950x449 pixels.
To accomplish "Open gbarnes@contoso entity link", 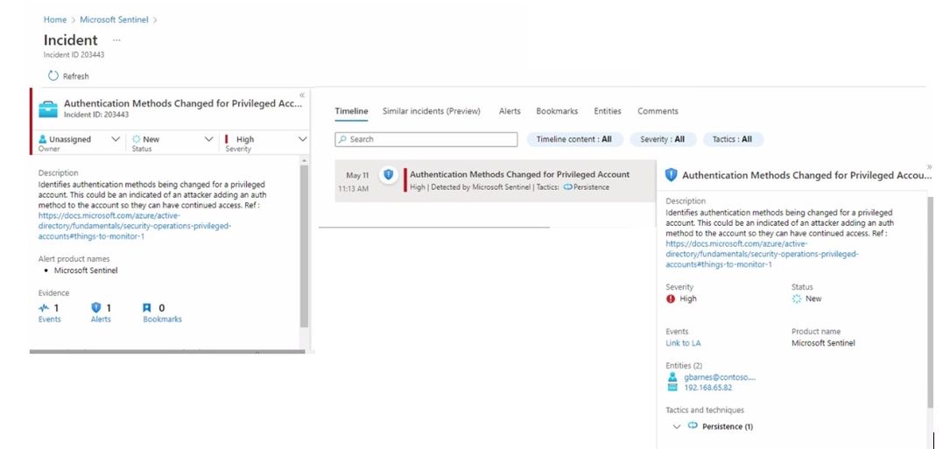I will [x=718, y=377].
